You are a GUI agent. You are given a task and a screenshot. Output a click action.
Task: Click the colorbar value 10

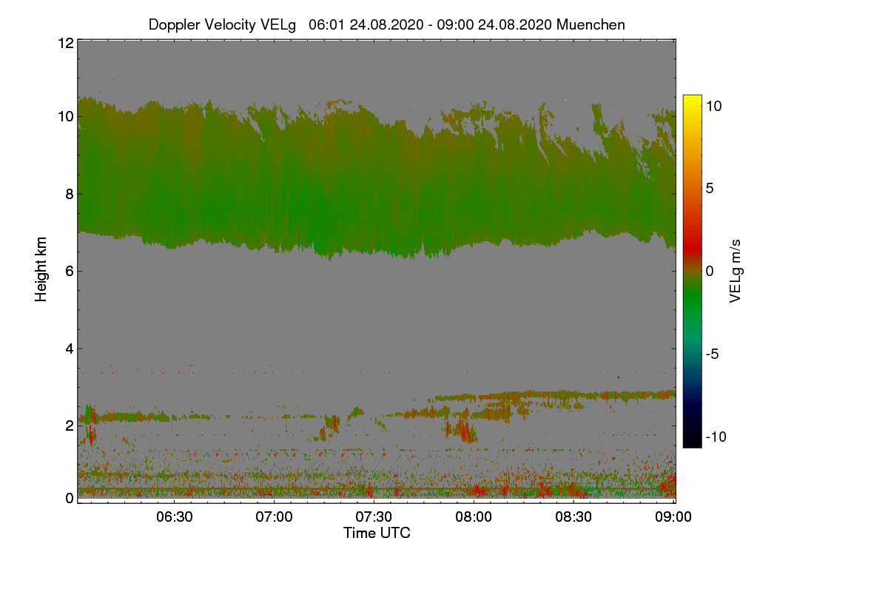tap(713, 106)
